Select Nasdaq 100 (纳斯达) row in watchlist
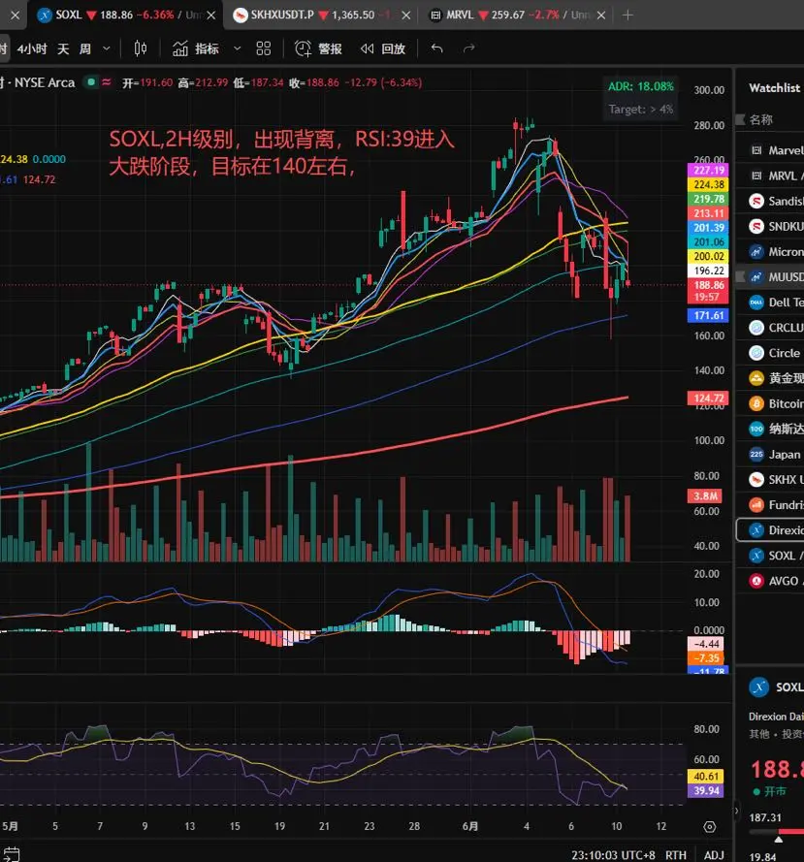 pos(770,429)
